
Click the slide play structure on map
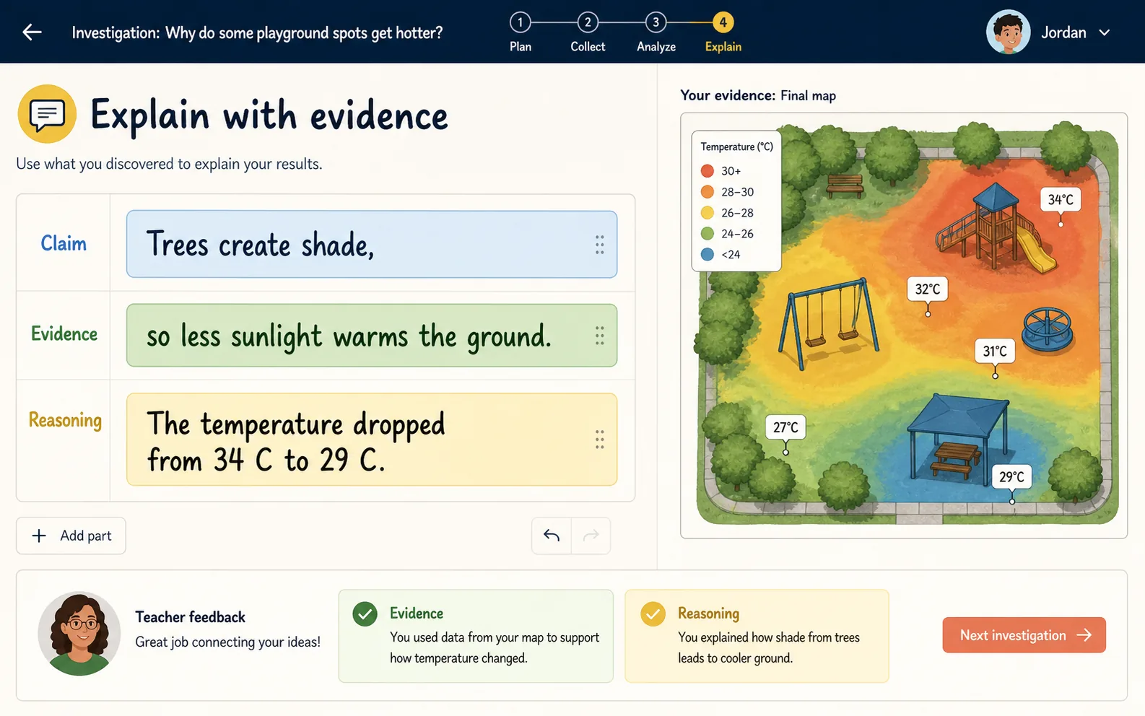coord(997,227)
